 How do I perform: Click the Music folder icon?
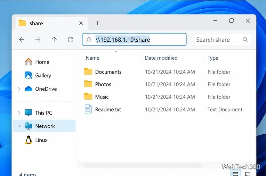coord(88,97)
